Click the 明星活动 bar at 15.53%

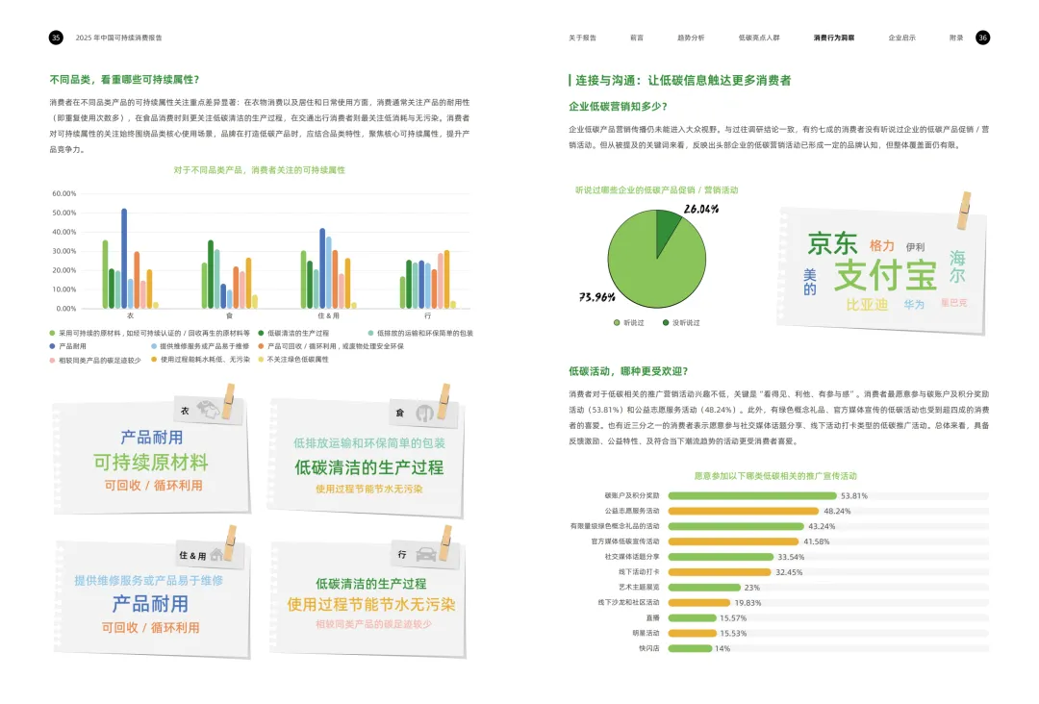pyautogui.click(x=693, y=633)
